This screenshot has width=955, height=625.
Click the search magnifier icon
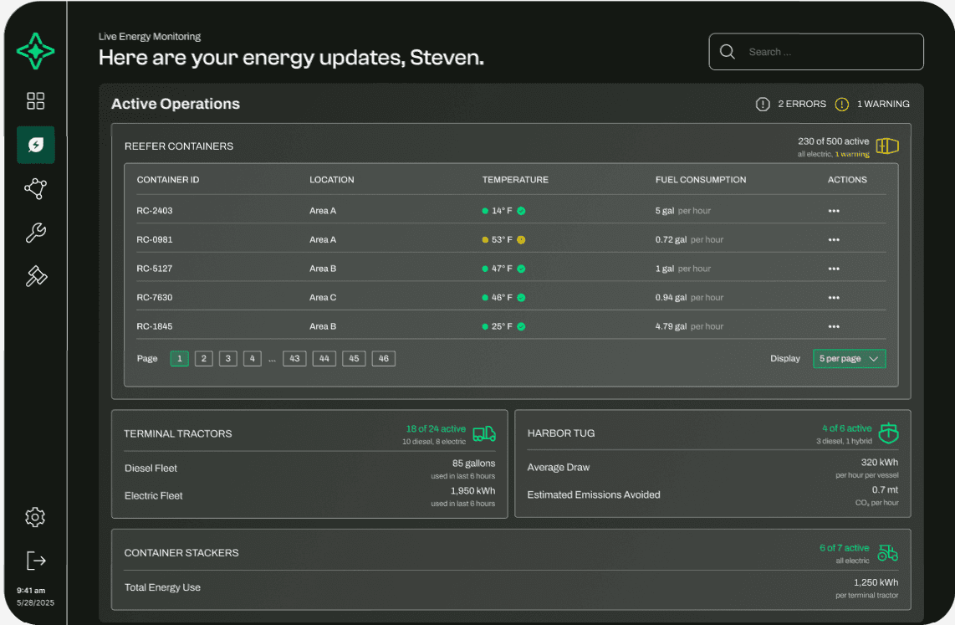click(728, 52)
